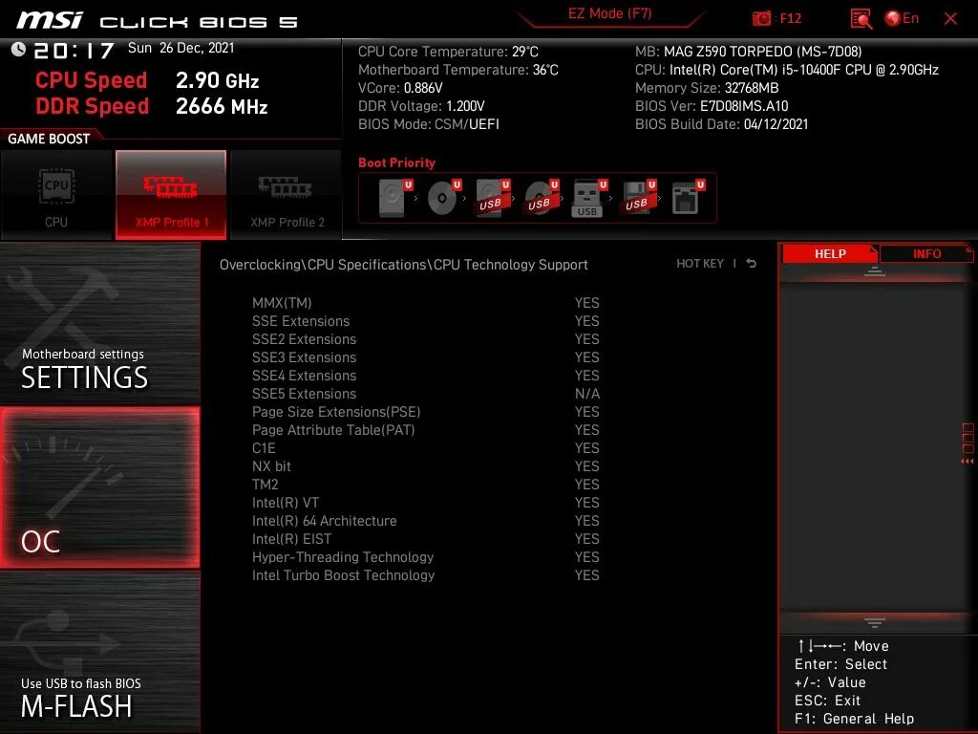Expand the side panel collapse arrows
This screenshot has height=734, width=978.
967,462
